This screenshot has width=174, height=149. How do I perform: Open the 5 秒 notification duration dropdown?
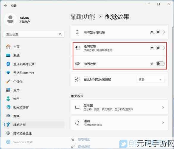click(150, 80)
